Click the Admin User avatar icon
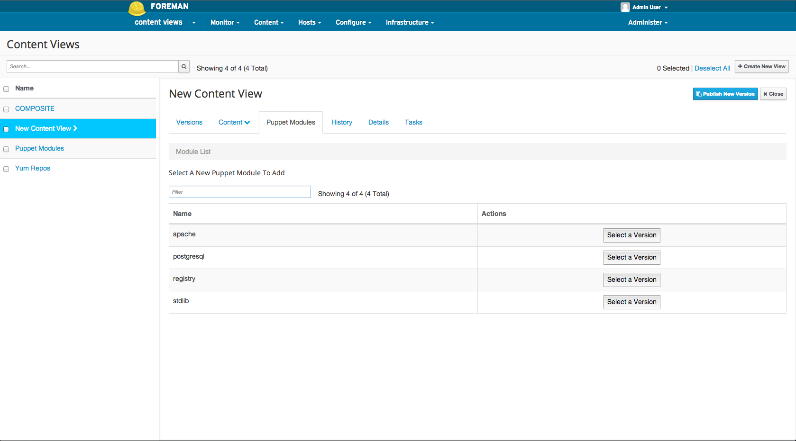The image size is (796, 441). point(625,7)
